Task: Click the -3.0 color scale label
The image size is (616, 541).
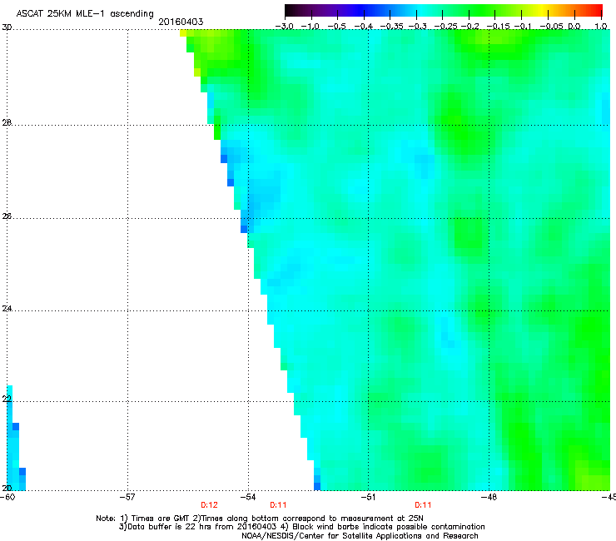Action: coord(284,27)
